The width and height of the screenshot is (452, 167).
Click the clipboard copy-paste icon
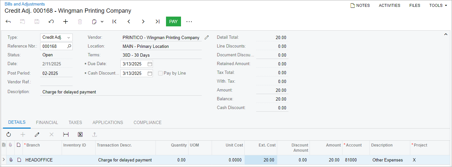[x=94, y=21]
